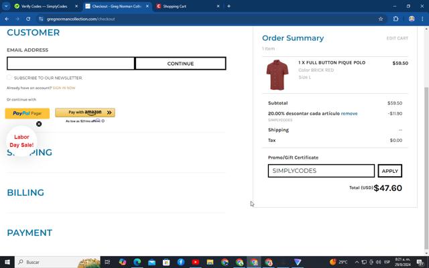Viewport: 429px width, 268px height.
Task: Select the Checkout - Greg Norman tab
Action: pyautogui.click(x=116, y=6)
